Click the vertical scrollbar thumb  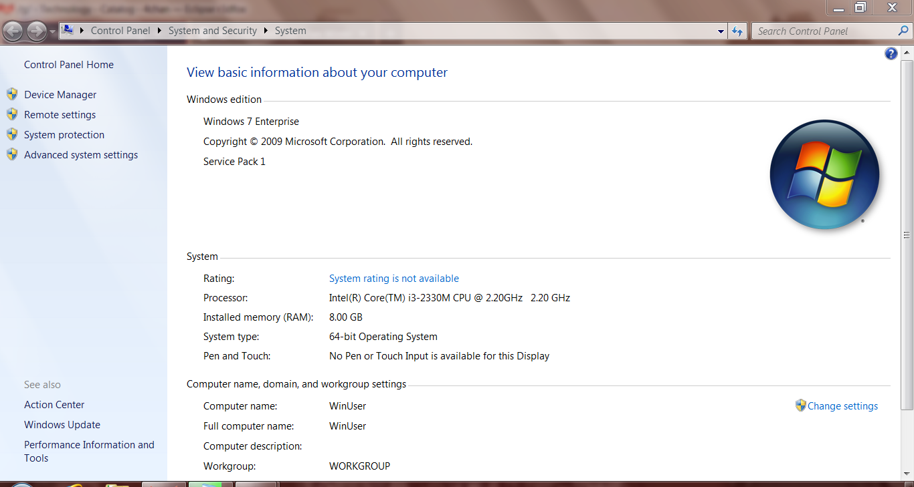pos(907,234)
